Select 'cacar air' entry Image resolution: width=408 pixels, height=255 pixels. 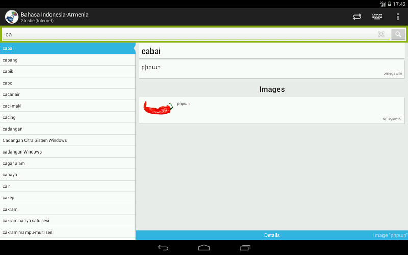click(68, 94)
